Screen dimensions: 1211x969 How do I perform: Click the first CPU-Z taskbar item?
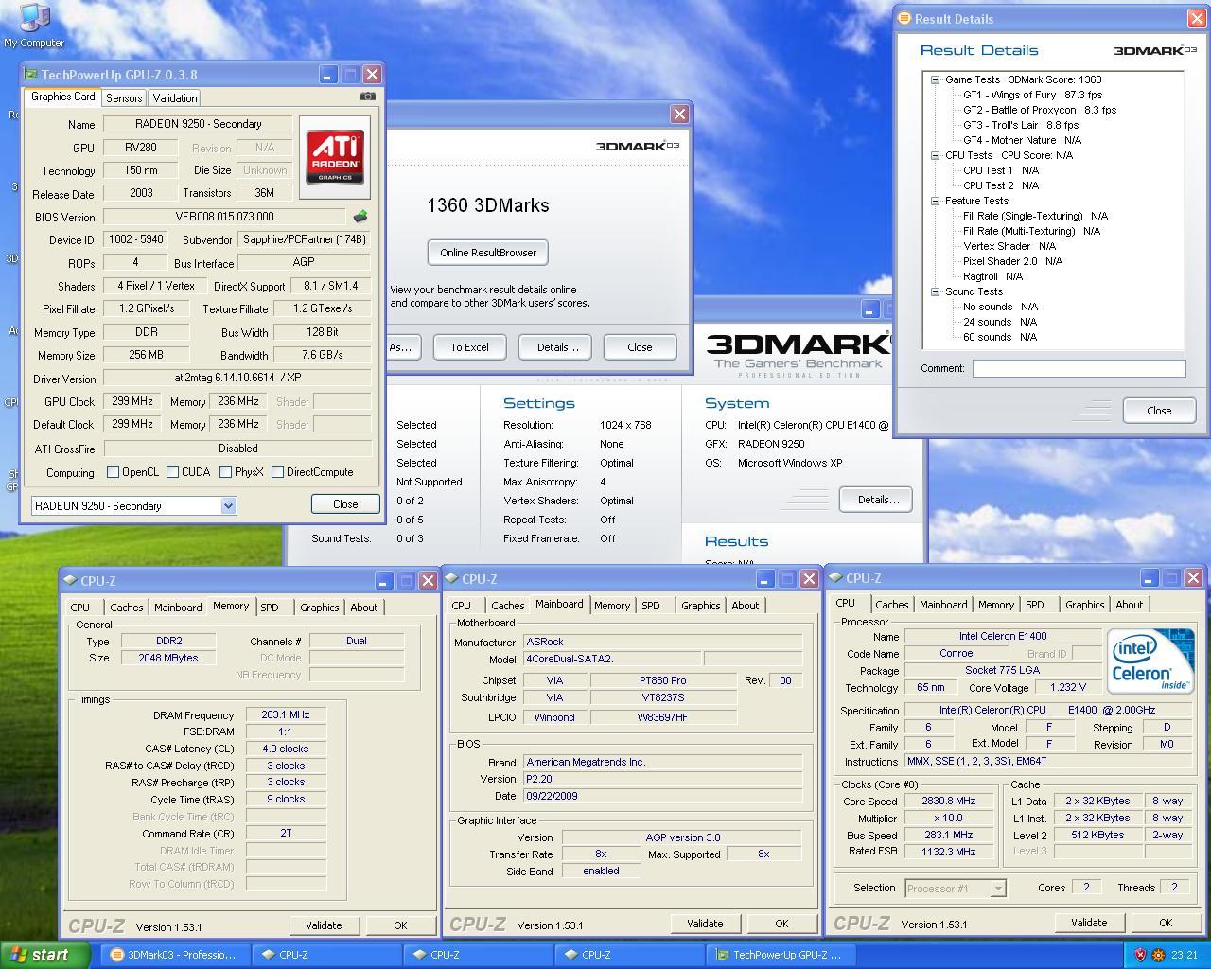pyautogui.click(x=326, y=955)
